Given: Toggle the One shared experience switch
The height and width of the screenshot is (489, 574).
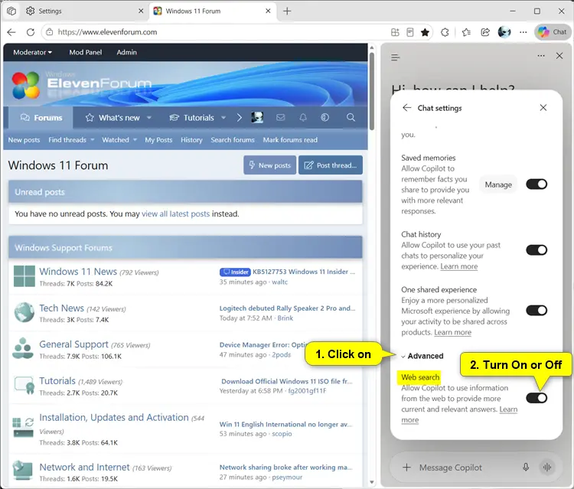Looking at the screenshot, I should (x=536, y=311).
